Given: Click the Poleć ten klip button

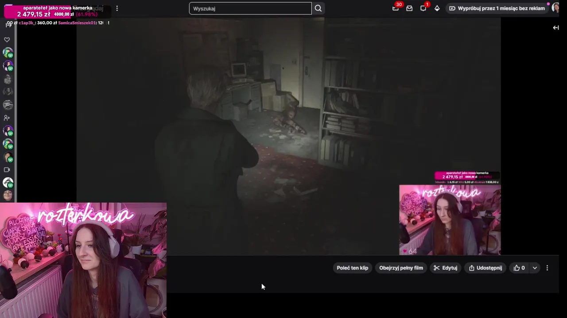Looking at the screenshot, I should pos(353,268).
